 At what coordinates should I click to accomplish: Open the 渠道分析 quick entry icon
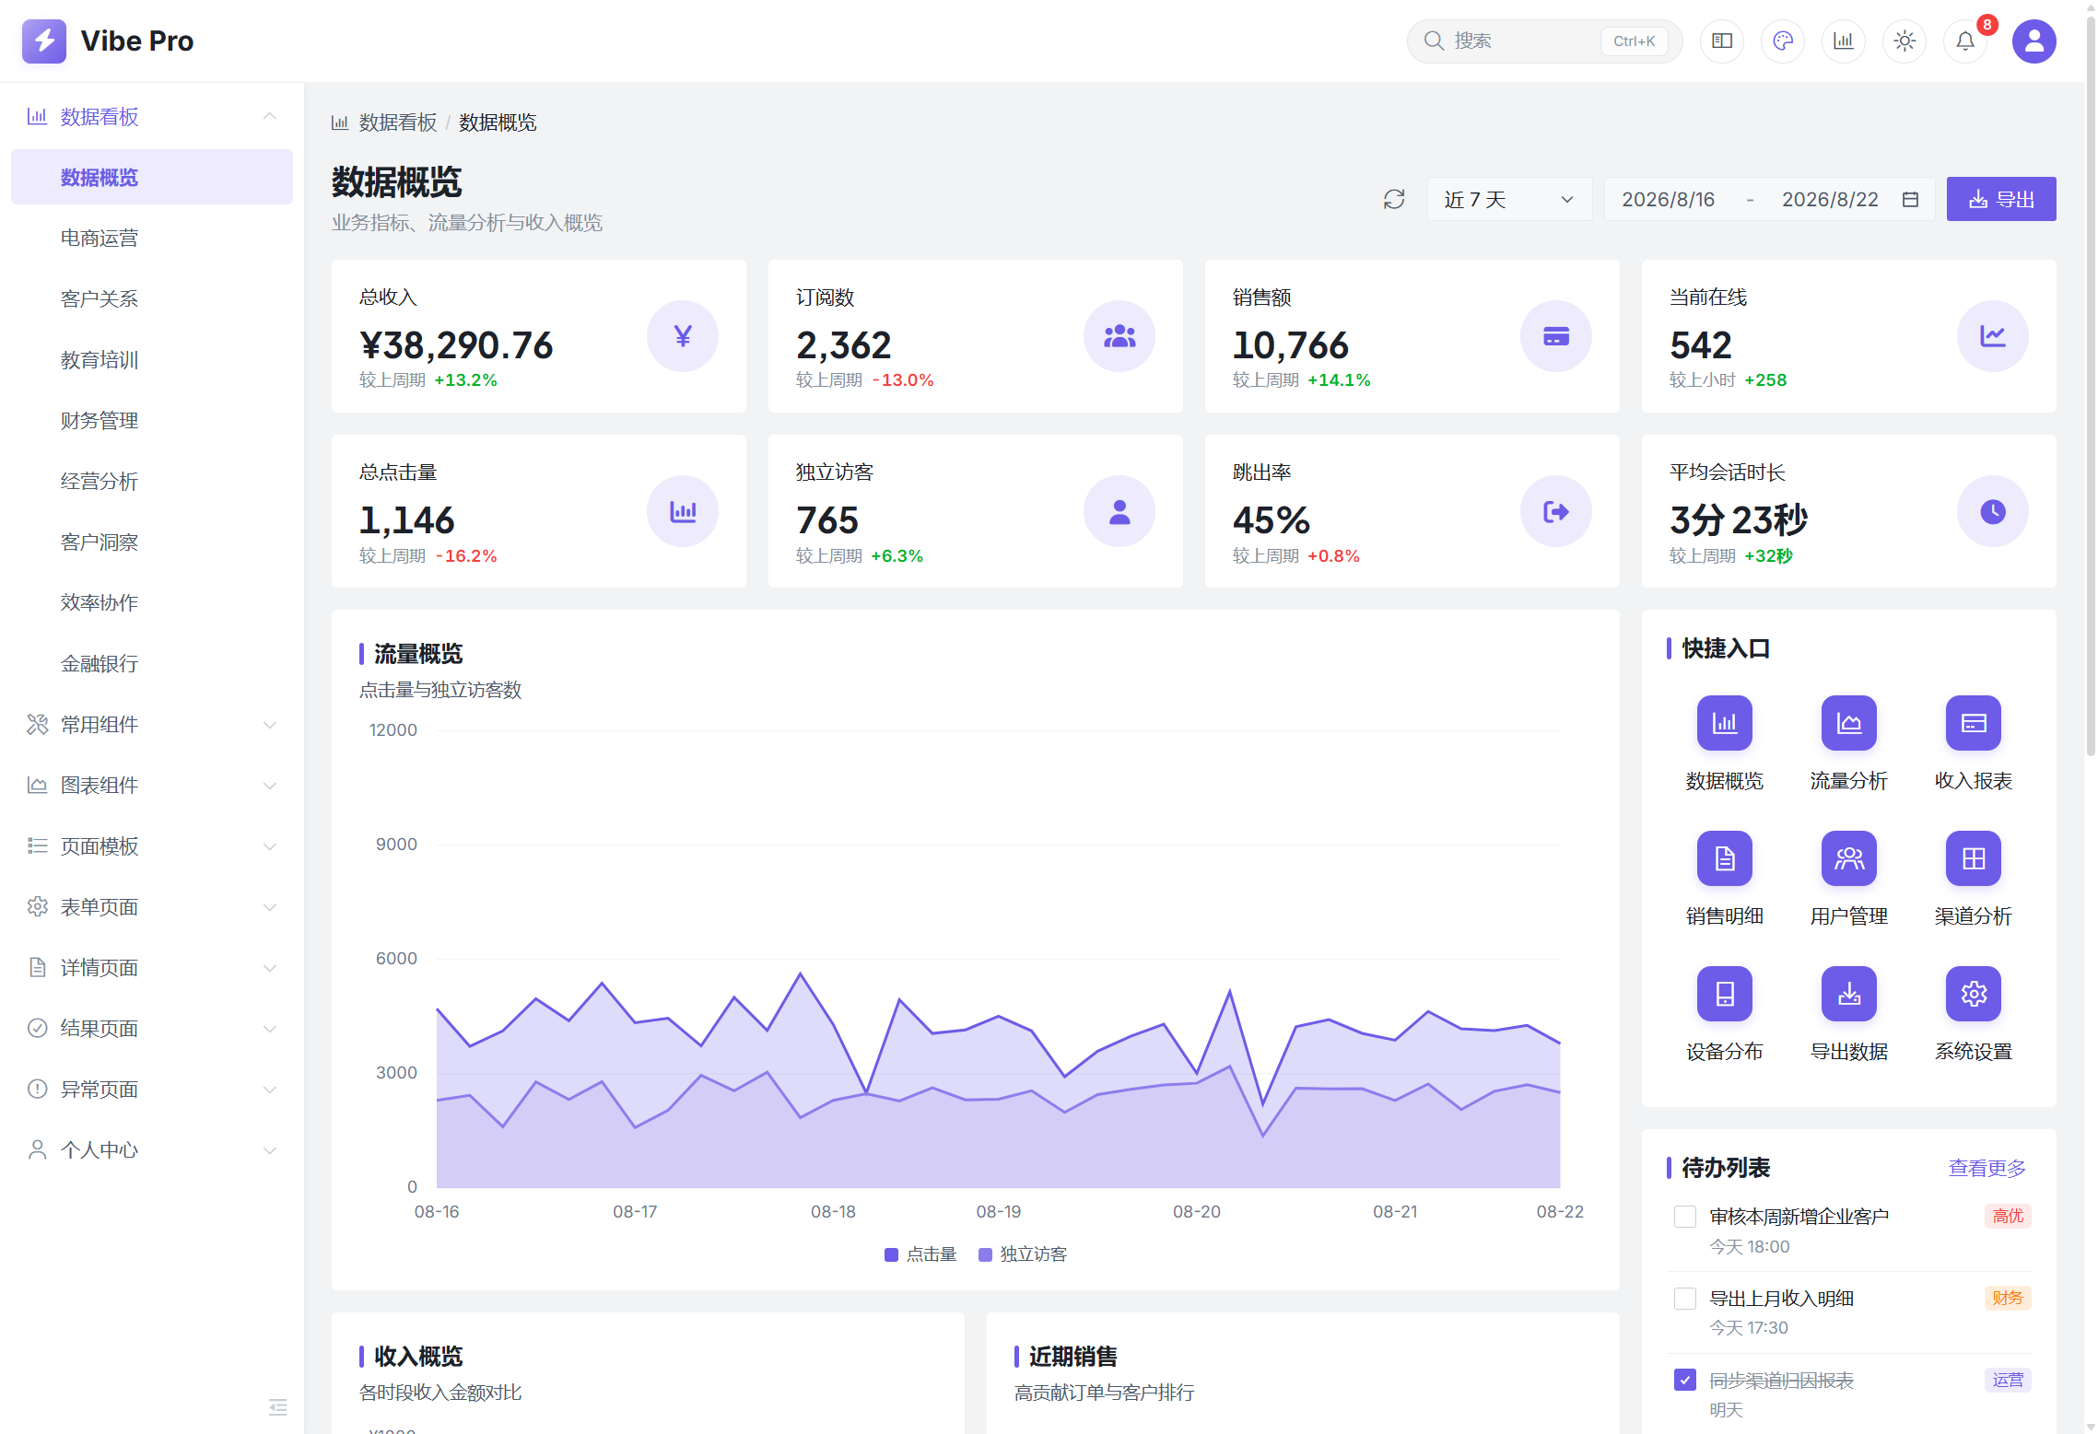1973,858
